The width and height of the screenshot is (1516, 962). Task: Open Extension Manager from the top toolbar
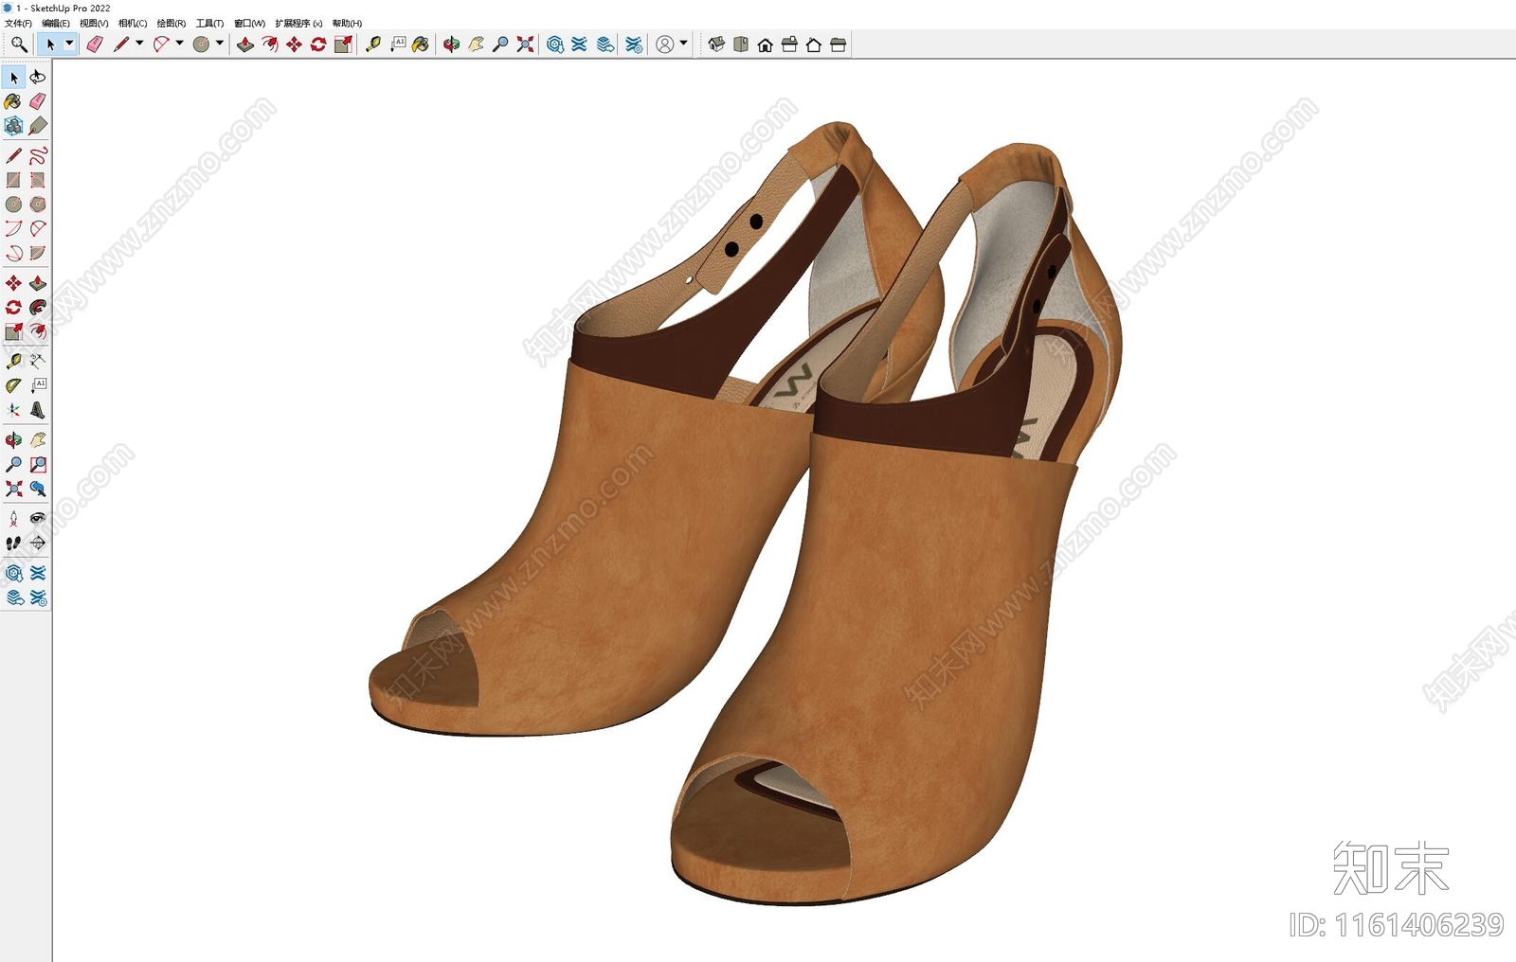pos(634,45)
